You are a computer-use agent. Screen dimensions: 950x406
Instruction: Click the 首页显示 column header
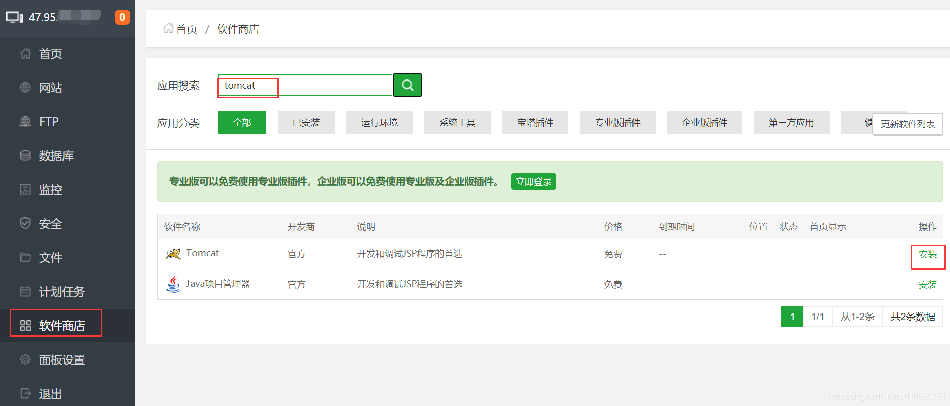[x=828, y=227]
